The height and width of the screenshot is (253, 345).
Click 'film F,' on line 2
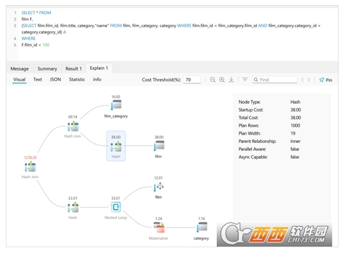(27, 19)
